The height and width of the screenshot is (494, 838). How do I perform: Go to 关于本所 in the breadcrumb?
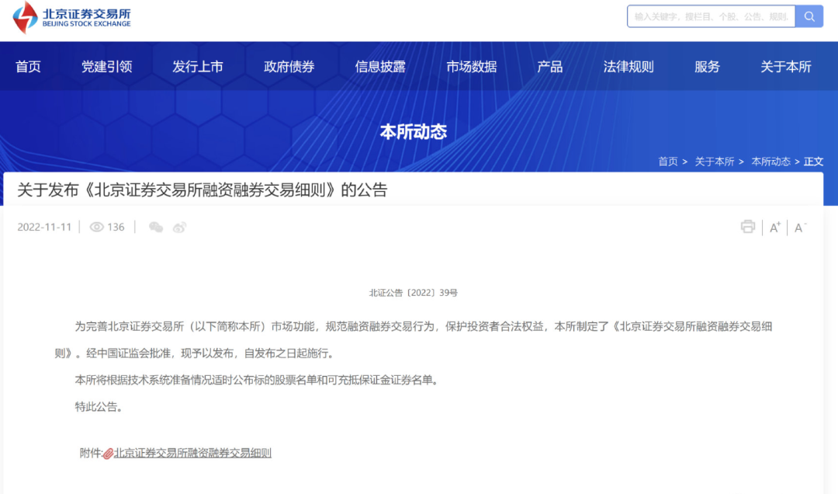[x=714, y=162]
